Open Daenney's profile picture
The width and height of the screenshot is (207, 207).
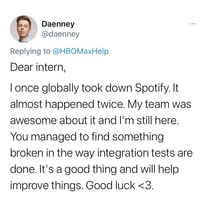(x=24, y=29)
